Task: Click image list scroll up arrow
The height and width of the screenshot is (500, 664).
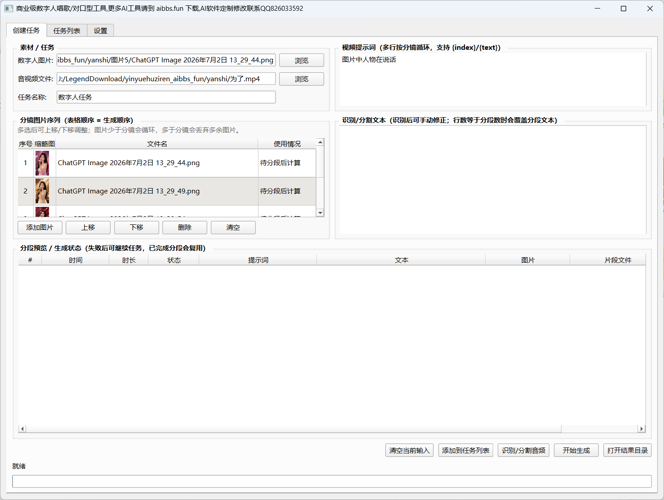Action: click(x=320, y=142)
